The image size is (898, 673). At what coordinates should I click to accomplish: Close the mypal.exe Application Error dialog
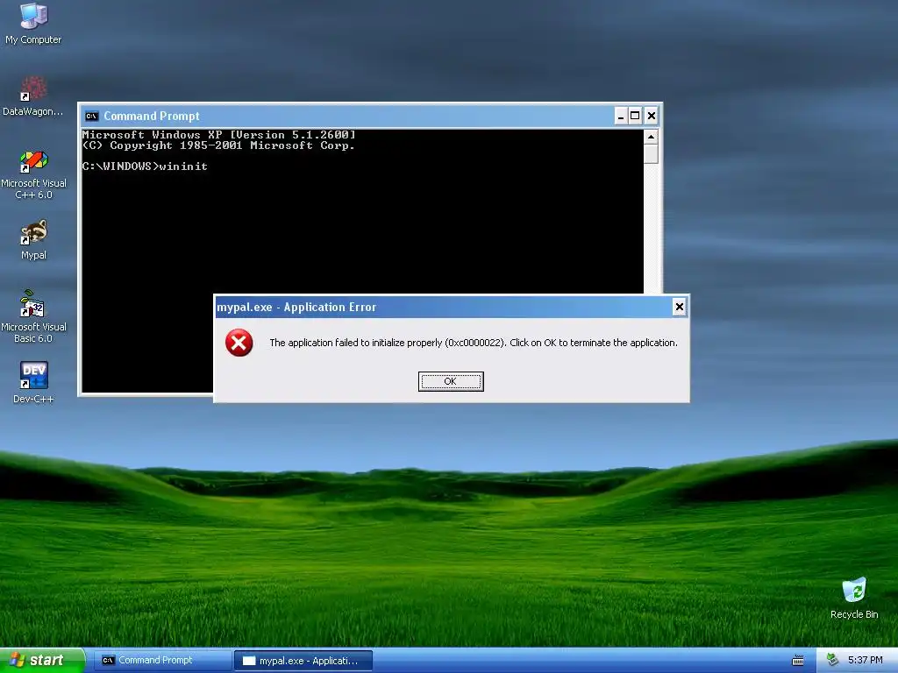pyautogui.click(x=680, y=307)
